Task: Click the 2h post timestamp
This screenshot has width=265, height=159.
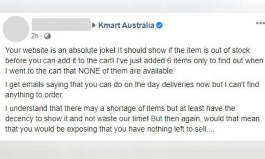Action: [x=35, y=36]
